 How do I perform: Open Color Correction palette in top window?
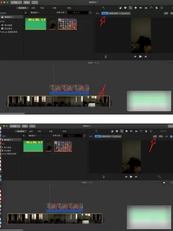[125, 7]
